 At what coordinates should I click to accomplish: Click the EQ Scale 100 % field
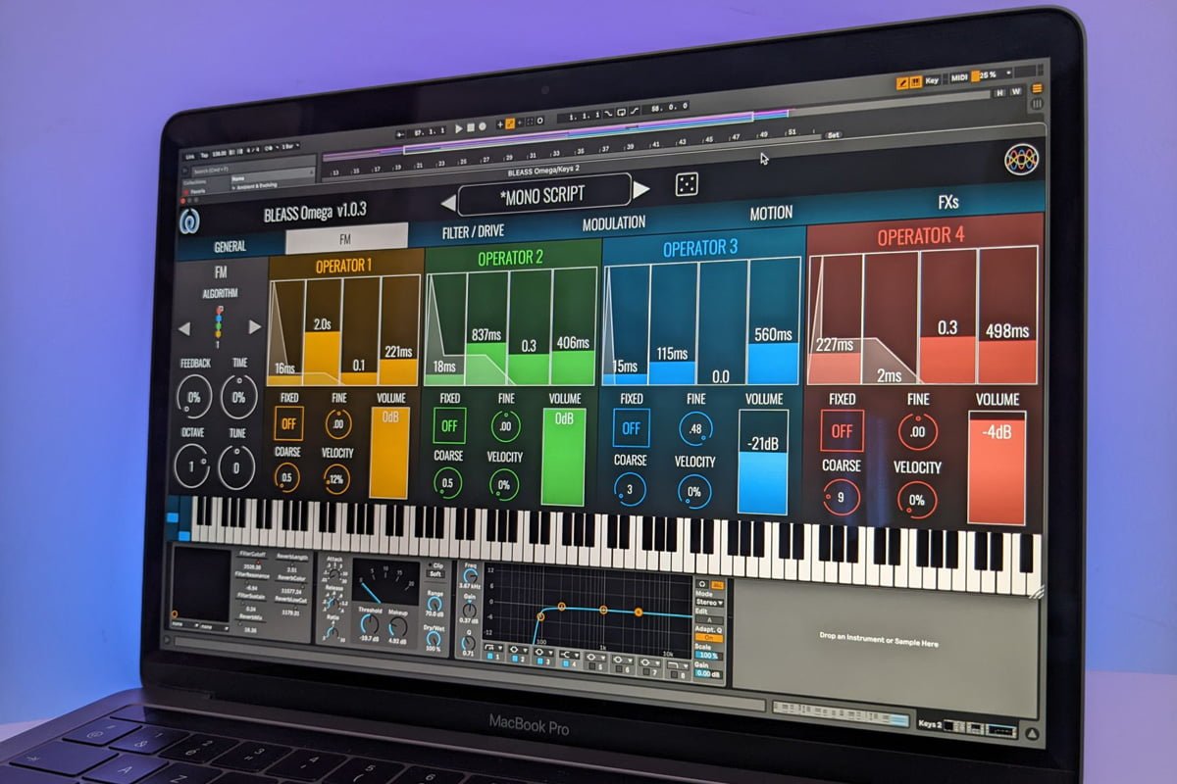pos(707,655)
